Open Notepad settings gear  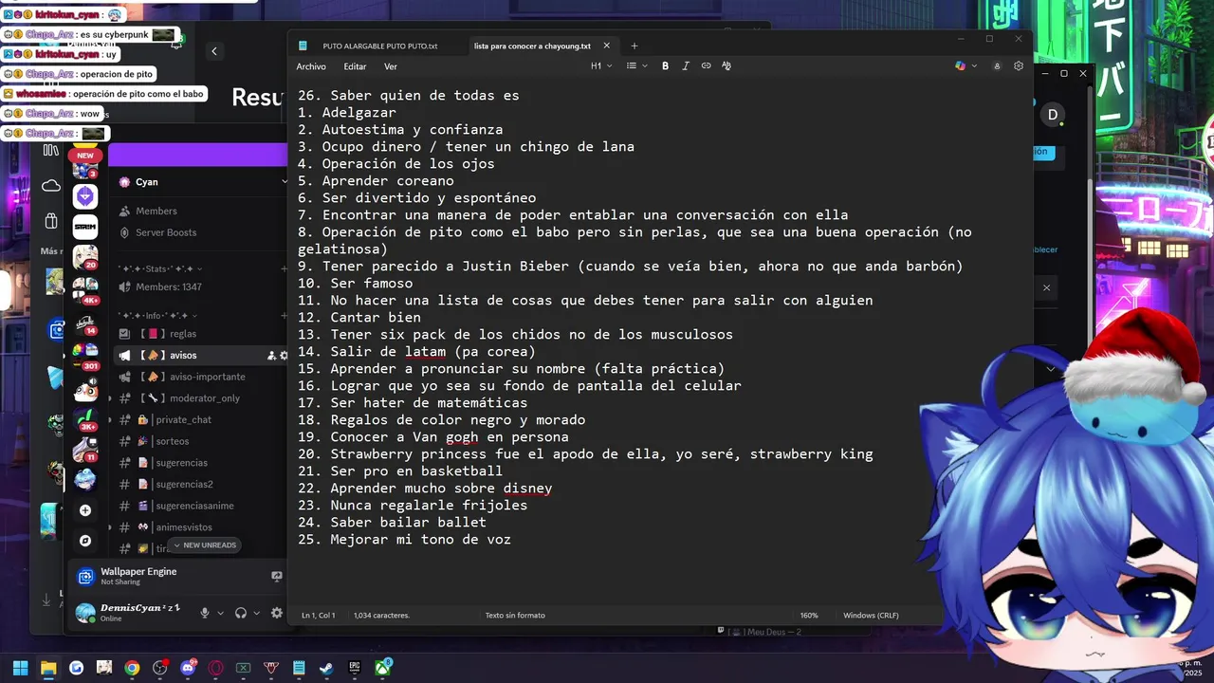[1019, 66]
